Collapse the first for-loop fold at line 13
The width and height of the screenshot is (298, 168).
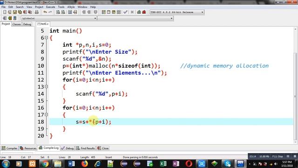click(46, 87)
